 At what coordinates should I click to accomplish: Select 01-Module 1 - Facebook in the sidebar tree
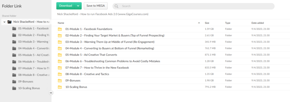pos(33,28)
